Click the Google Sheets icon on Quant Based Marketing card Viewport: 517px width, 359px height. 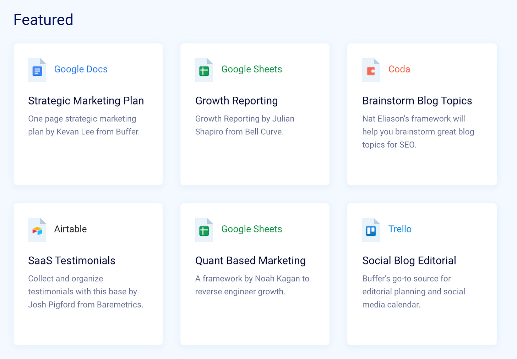204,230
